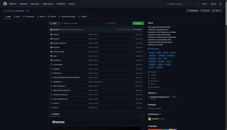Open the FINAL-FEATURES-20260704-193500.md file
Screen dimensions: 227x130
click(67, 77)
